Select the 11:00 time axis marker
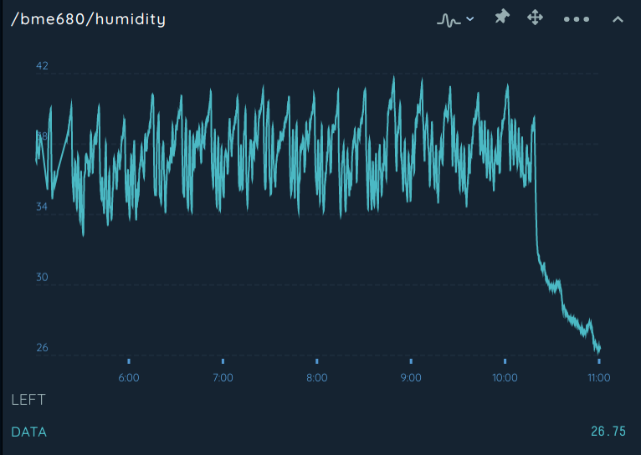This screenshot has width=641, height=455. (x=599, y=377)
